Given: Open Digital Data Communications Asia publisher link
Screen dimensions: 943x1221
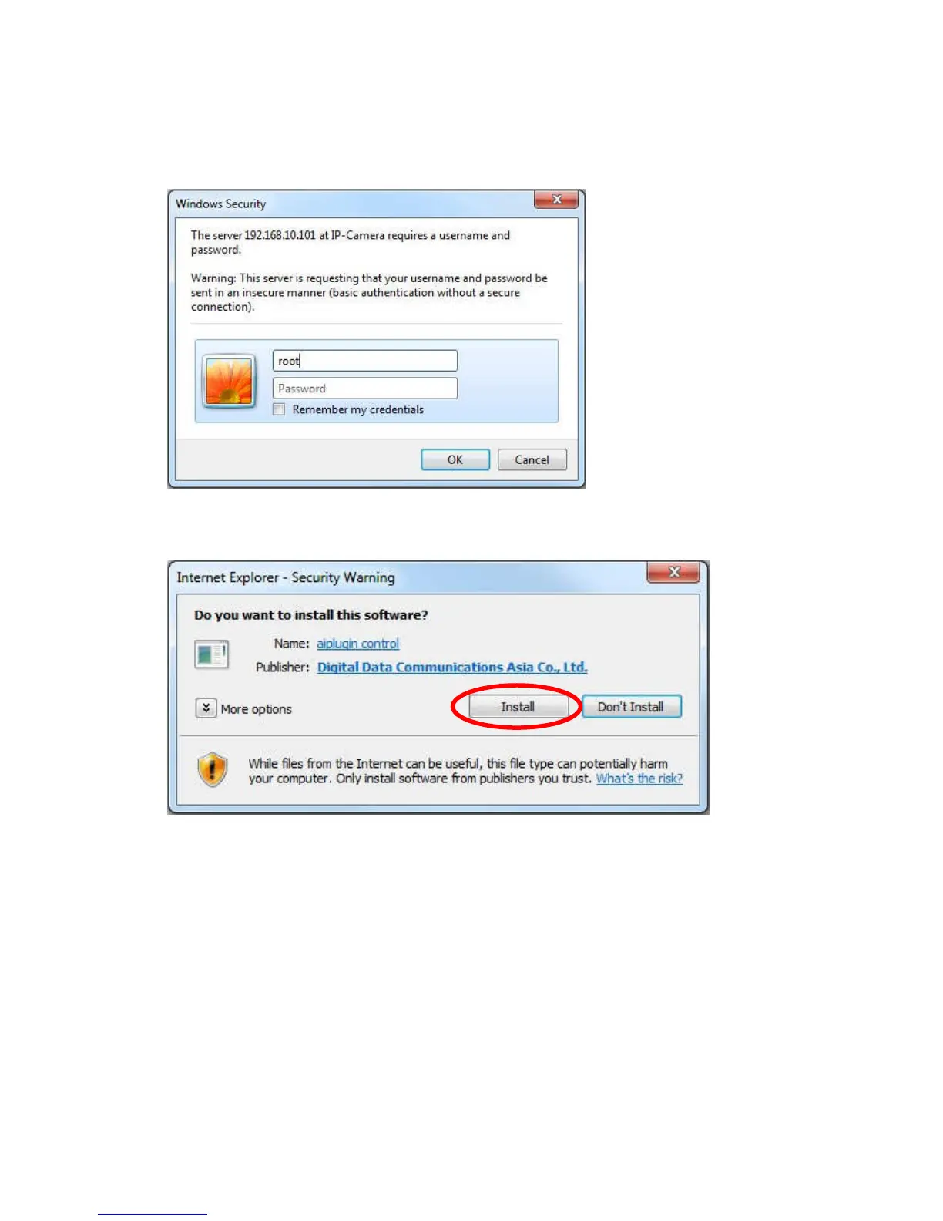Looking at the screenshot, I should (x=452, y=668).
